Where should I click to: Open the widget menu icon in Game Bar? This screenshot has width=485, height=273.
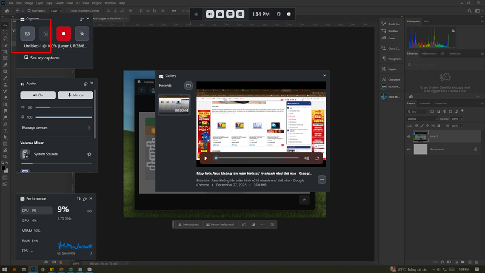tap(196, 14)
